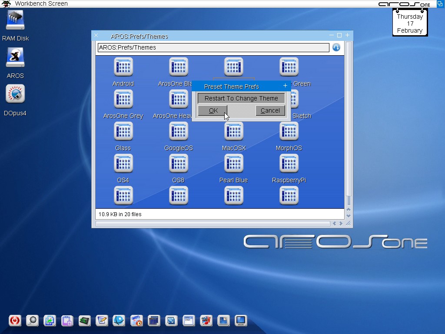The image size is (445, 334).
Task: Pick the Glass theme icon
Action: pyautogui.click(x=123, y=131)
